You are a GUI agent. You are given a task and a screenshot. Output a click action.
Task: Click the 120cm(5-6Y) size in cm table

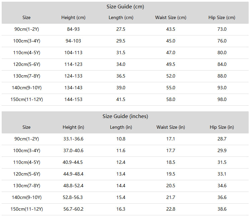26,64
